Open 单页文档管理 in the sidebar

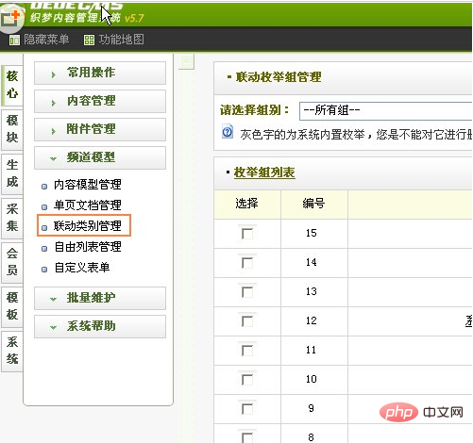click(x=88, y=205)
